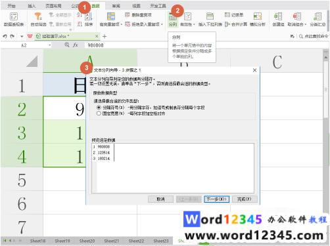Open the cell name box dropdown arrow

[x=50, y=45]
